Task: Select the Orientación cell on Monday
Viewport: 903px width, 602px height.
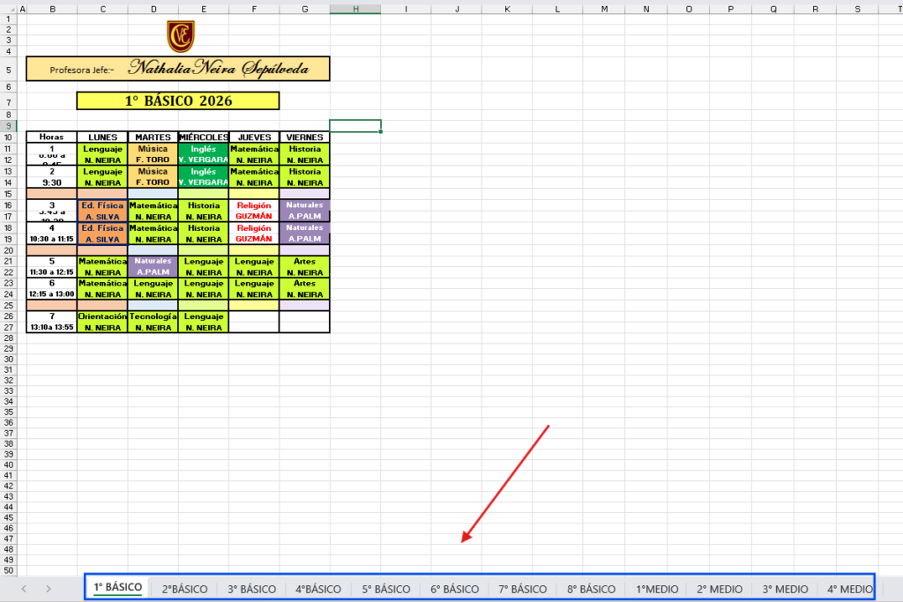Action: coord(102,316)
